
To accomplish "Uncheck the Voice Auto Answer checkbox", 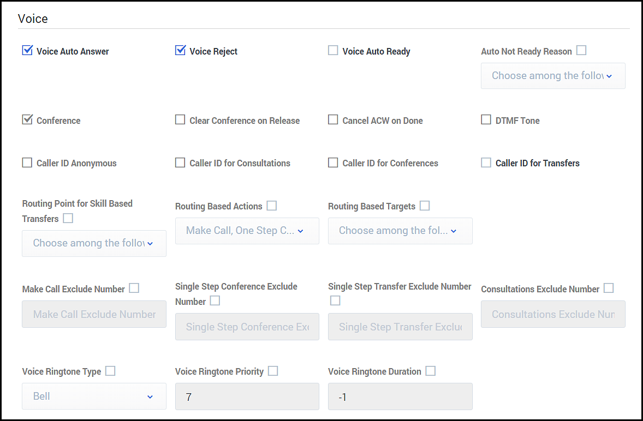I will [x=27, y=51].
